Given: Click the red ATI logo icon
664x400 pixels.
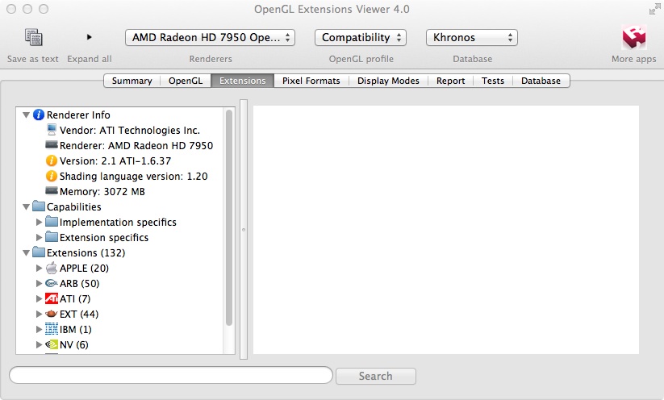Looking at the screenshot, I should (52, 298).
